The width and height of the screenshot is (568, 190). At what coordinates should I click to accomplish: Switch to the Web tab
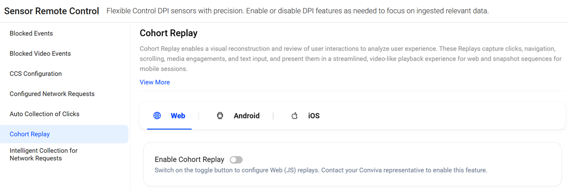[x=178, y=116]
